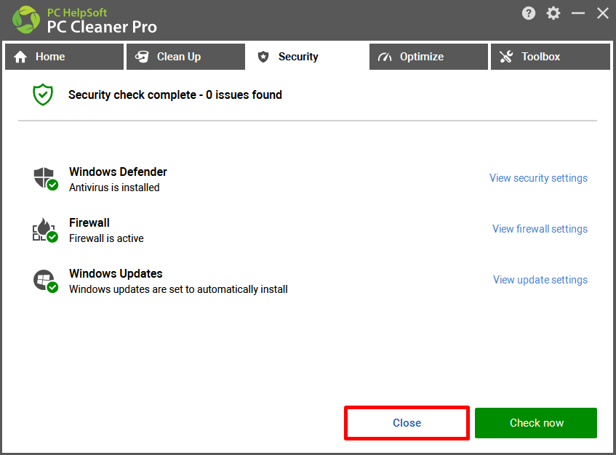Click the green Check now button
Viewport: 616px width, 455px height.
pyautogui.click(x=536, y=423)
